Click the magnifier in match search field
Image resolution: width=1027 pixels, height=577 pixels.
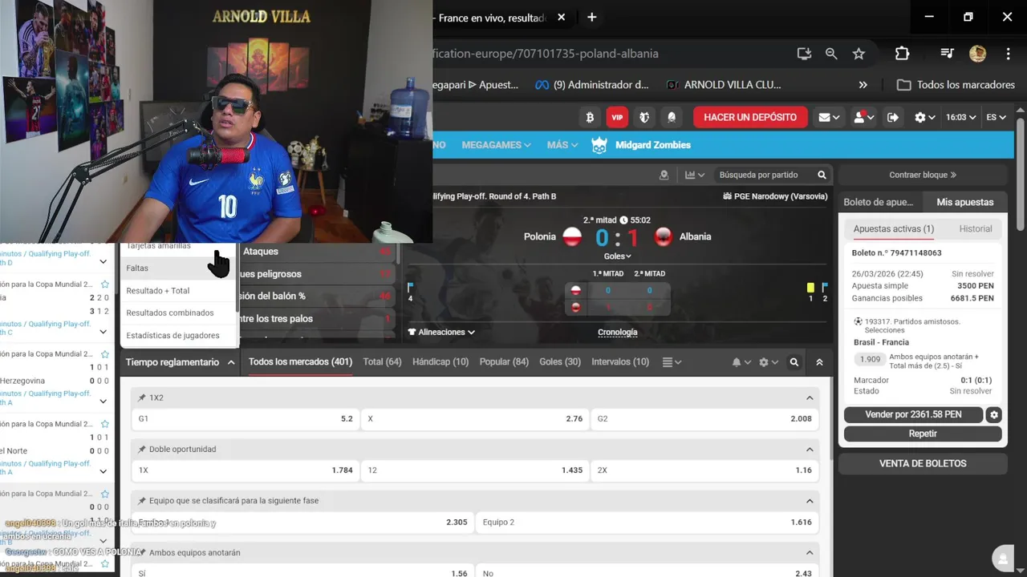coord(822,175)
